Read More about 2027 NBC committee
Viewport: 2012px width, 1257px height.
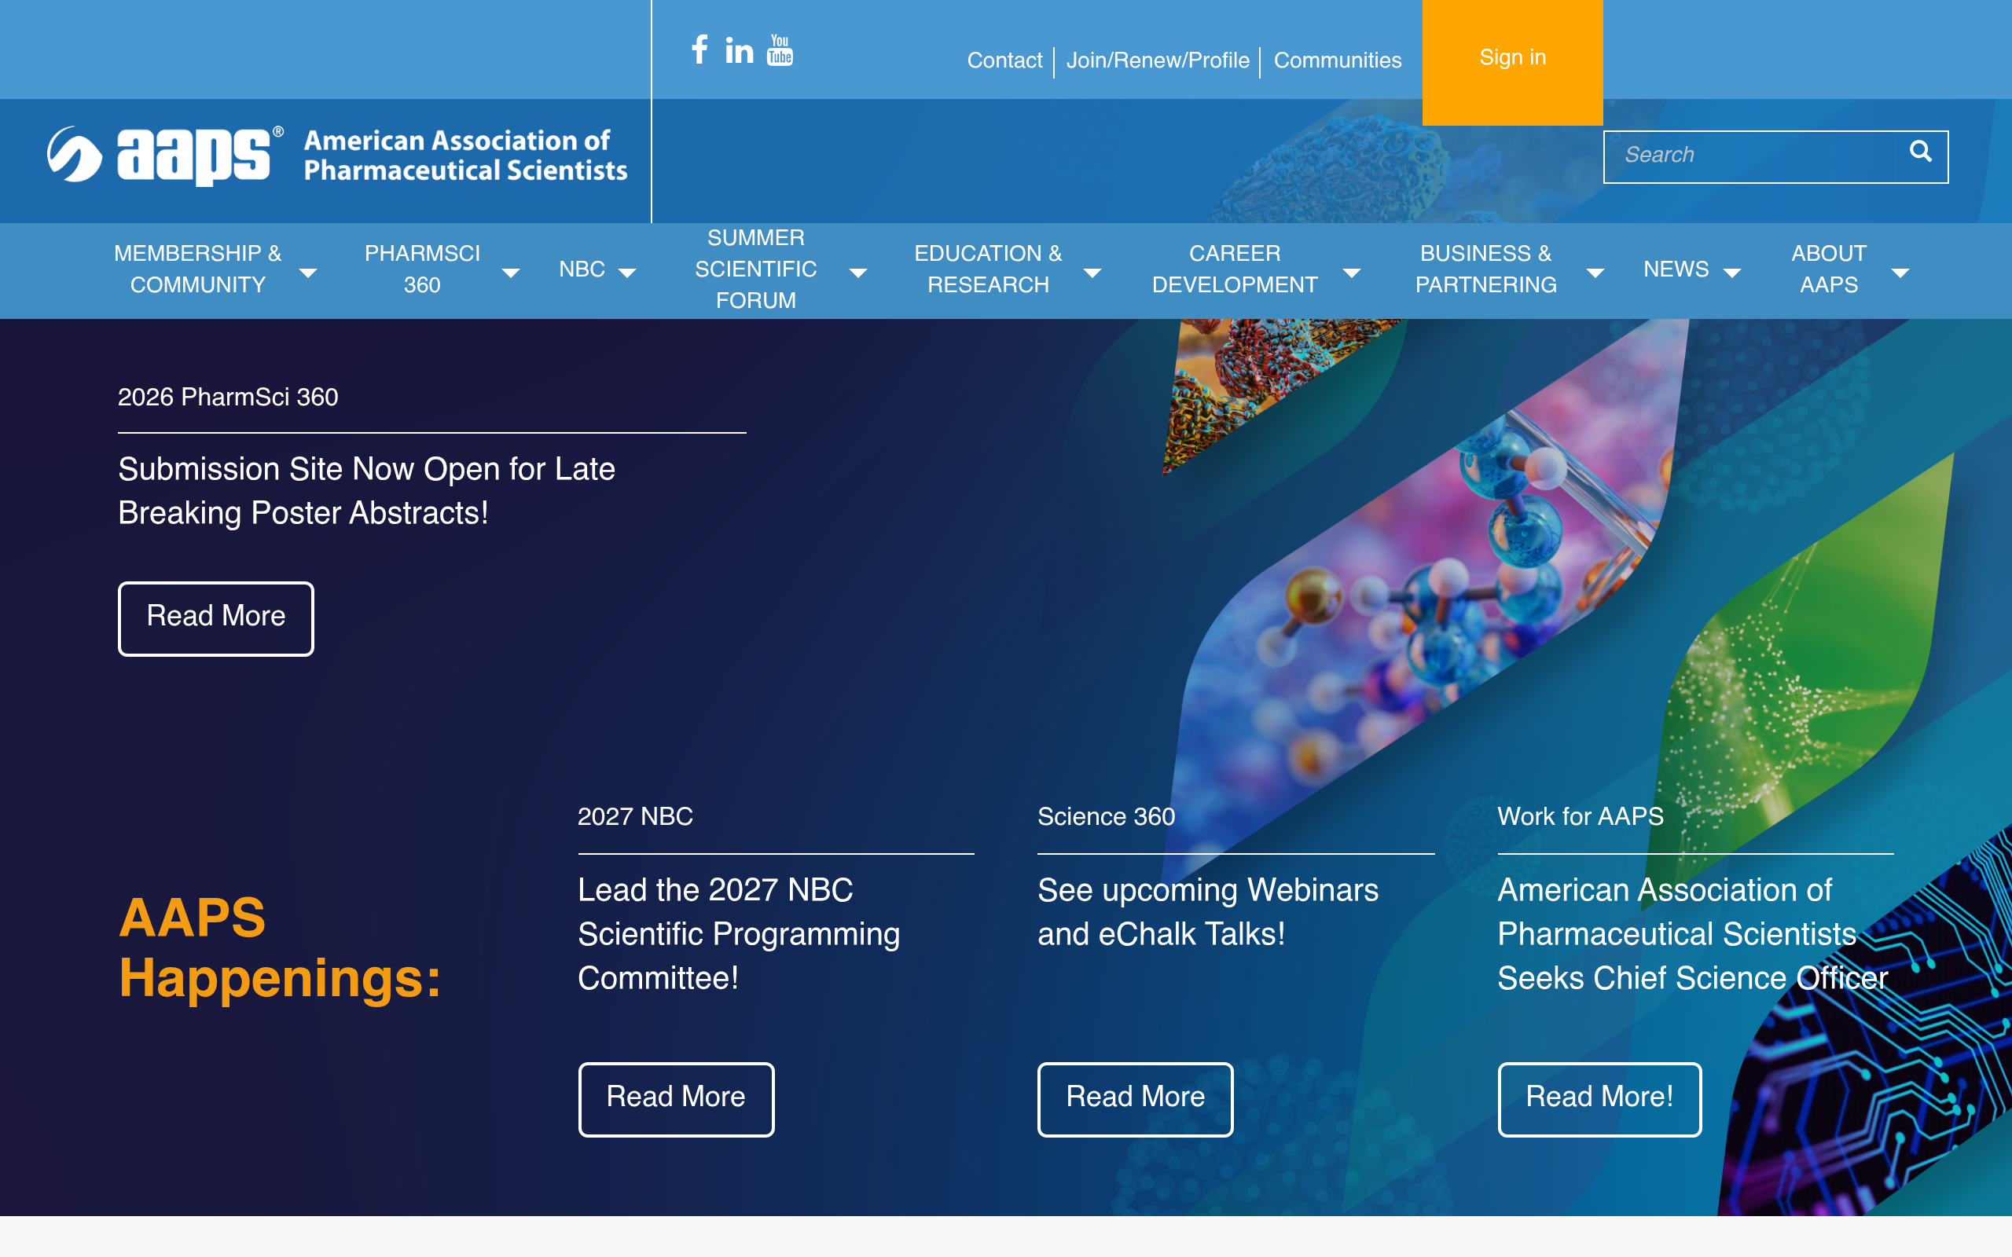676,1099
